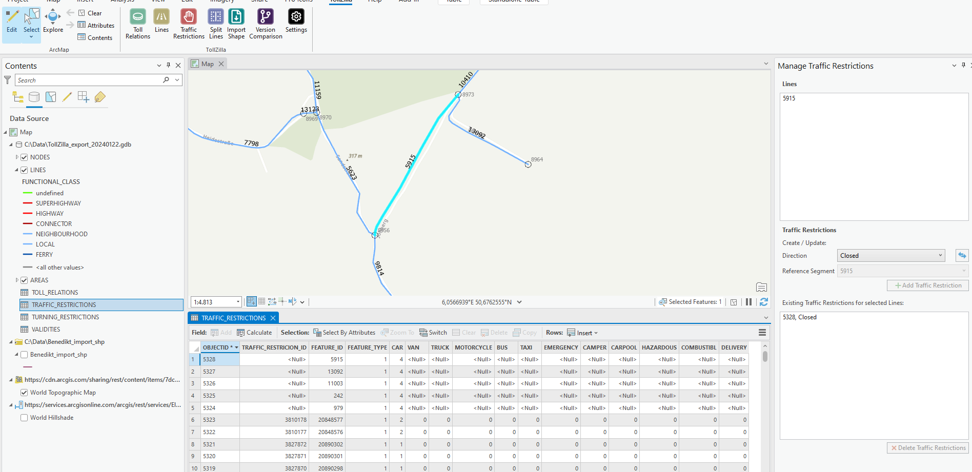Click Switch selection button
Screen dimensions: 972x472
[433, 333]
